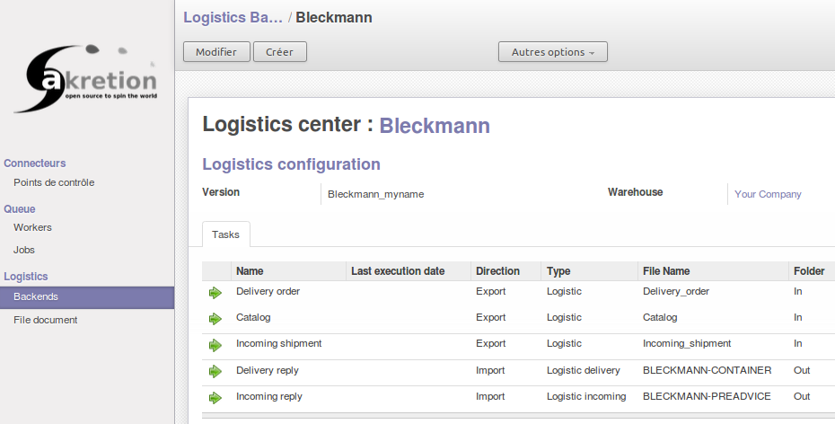Viewport: 835px width, 424px height.
Task: Run the Incoming shipment task arrow
Action: tap(215, 345)
